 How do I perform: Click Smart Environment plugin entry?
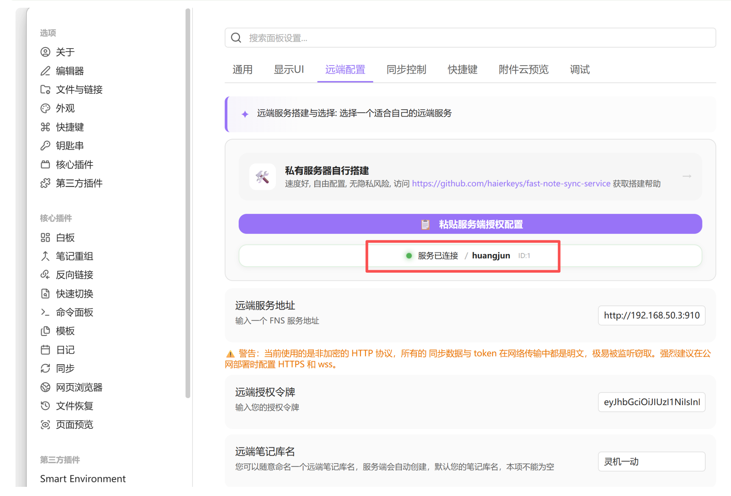click(x=83, y=479)
